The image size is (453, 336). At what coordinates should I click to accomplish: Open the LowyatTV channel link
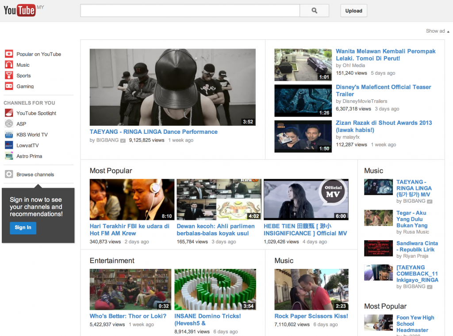click(x=28, y=145)
